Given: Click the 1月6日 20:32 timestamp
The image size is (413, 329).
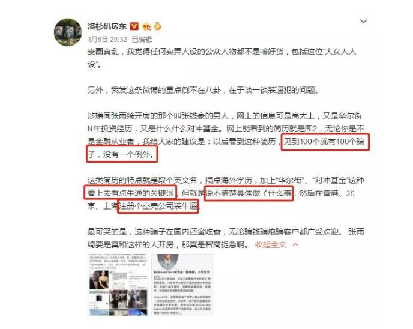Looking at the screenshot, I should 107,40.
